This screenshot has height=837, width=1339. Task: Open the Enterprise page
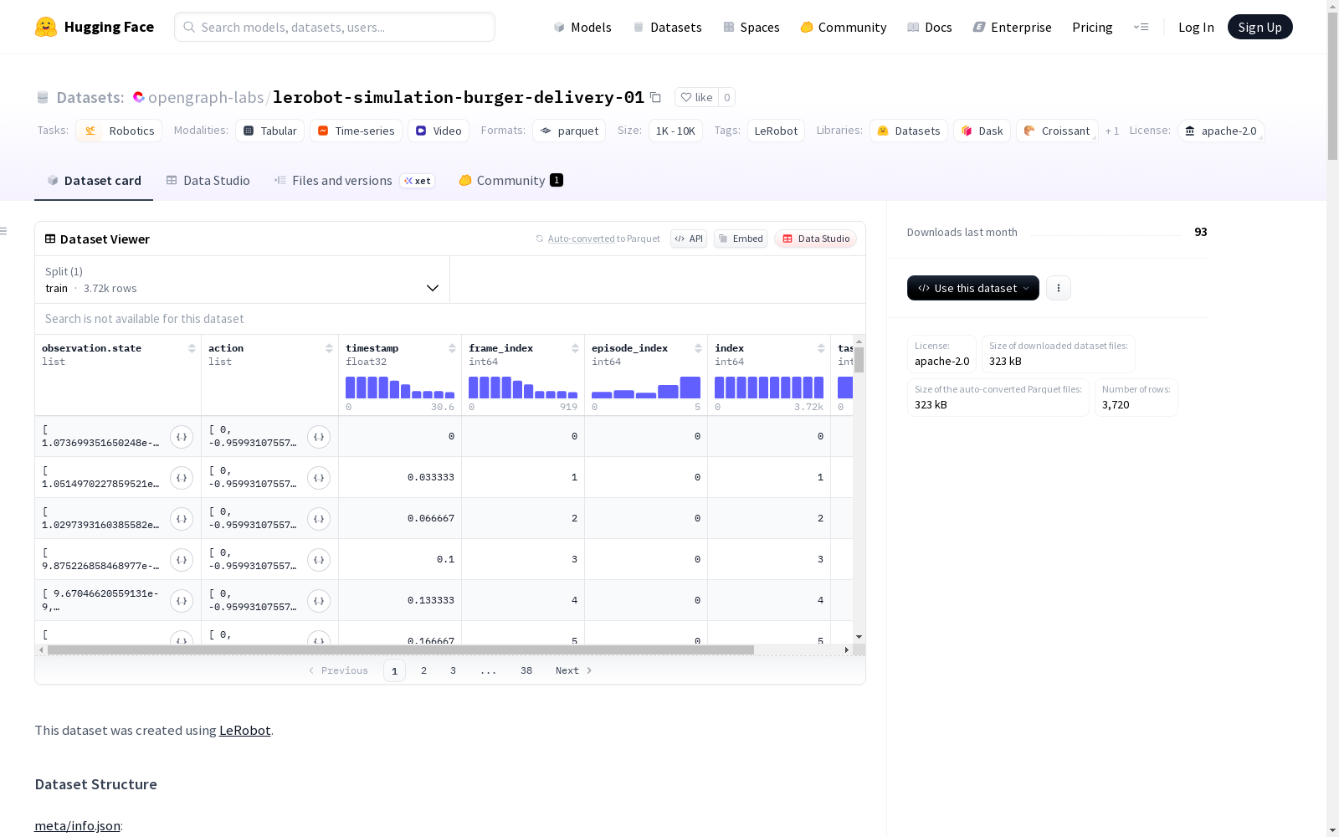pyautogui.click(x=1013, y=27)
